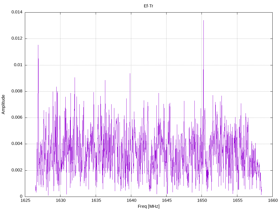Viewport: 280px width, 210px height.
Task: Click the 1645 x-axis tick label
Action: coord(167,200)
